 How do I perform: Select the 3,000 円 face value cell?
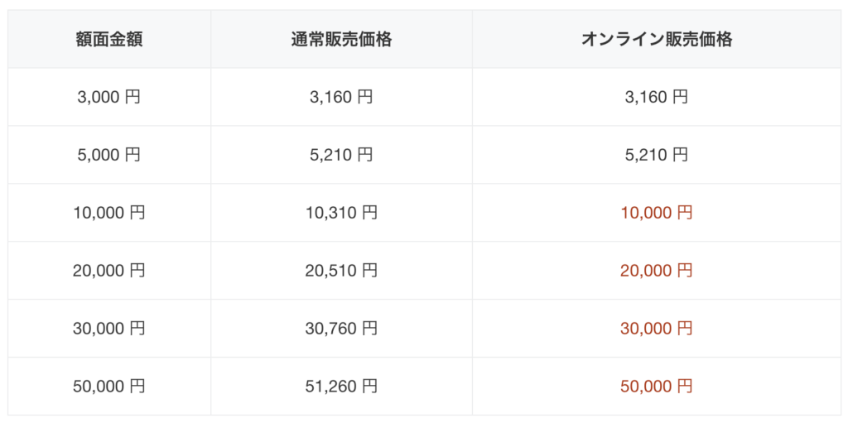[109, 97]
